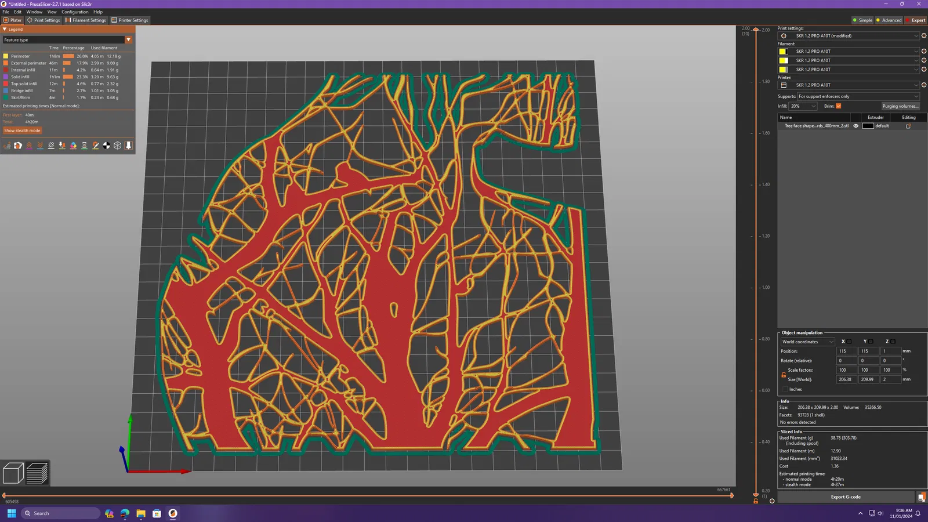This screenshot has height=522, width=928.
Task: Open the Edit menu
Action: (x=18, y=12)
